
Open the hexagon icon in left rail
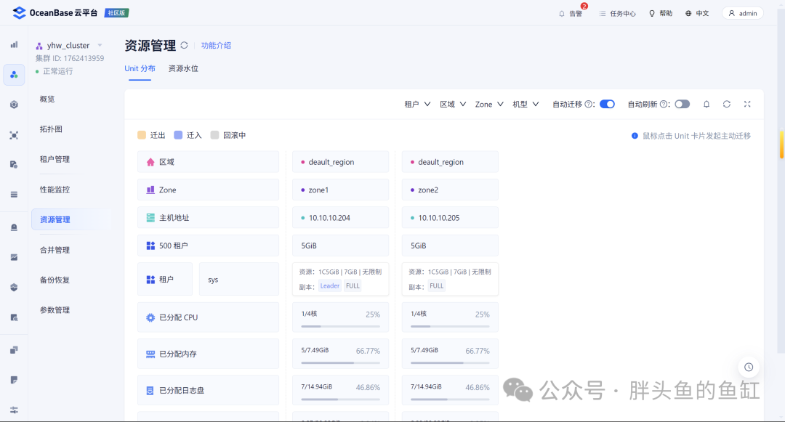(14, 105)
